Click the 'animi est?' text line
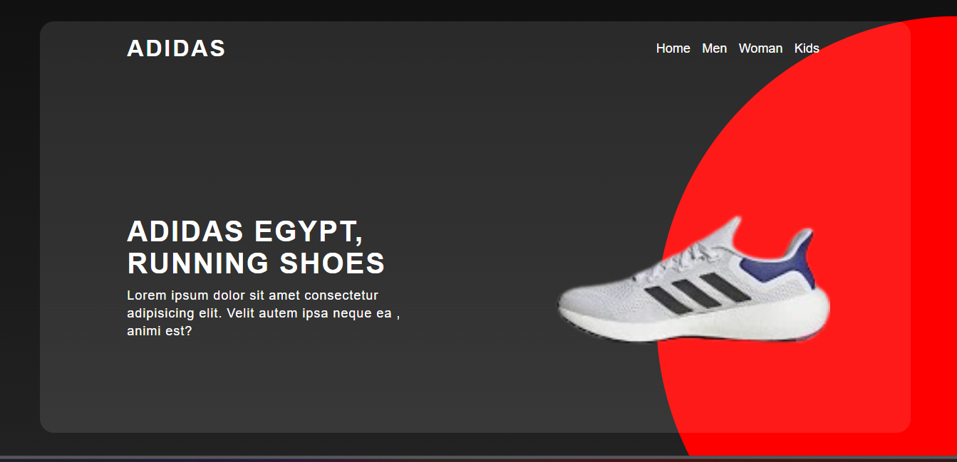This screenshot has width=957, height=462. click(x=160, y=331)
